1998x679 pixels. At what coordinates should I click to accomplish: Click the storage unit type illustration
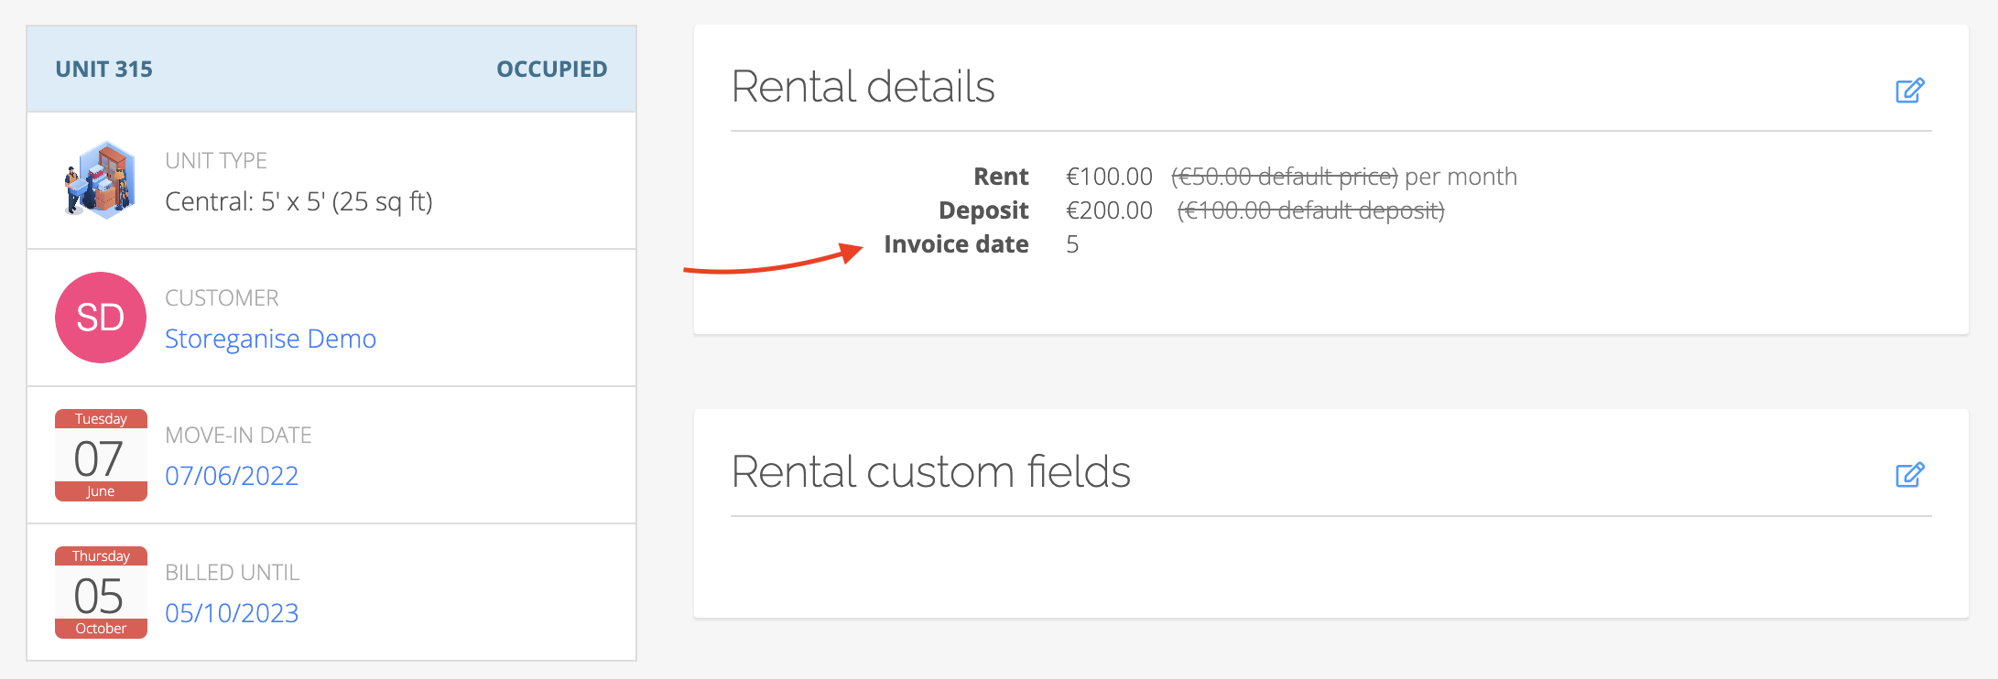pos(101,180)
